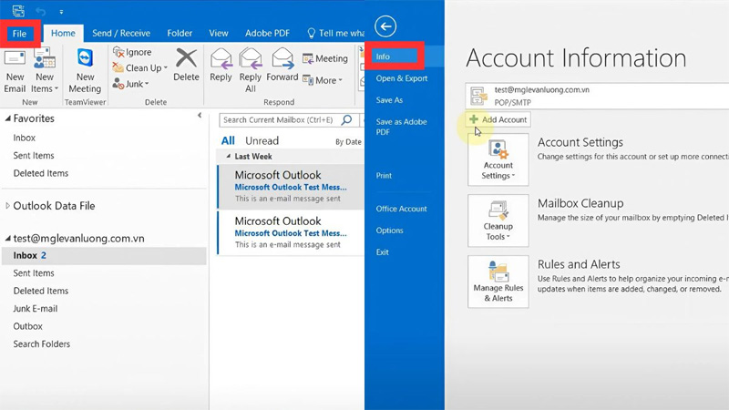Switch to the Folder tab
Screen dimensions: 729x410
pos(180,34)
